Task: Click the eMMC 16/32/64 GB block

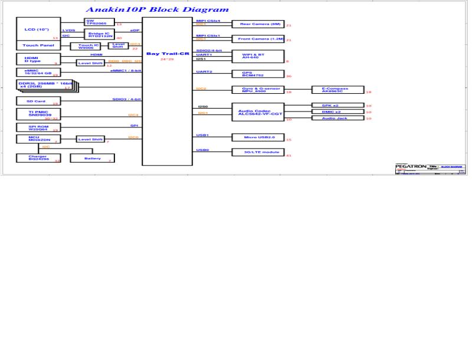Action: click(x=38, y=72)
